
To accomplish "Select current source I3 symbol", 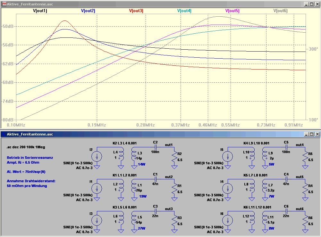I will point(97,221).
